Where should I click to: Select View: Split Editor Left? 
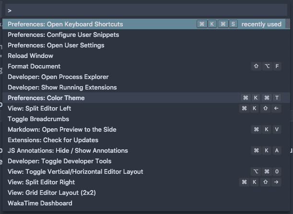[39, 109]
